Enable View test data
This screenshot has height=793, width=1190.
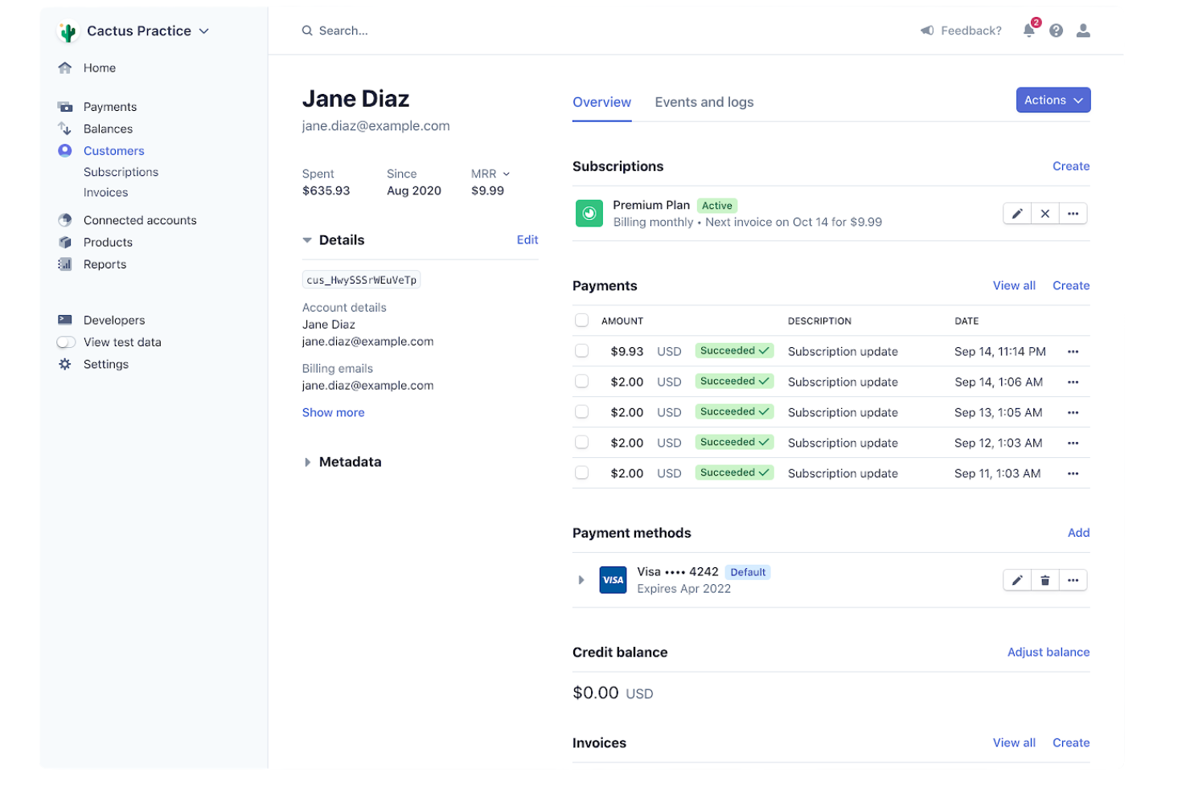pos(65,341)
